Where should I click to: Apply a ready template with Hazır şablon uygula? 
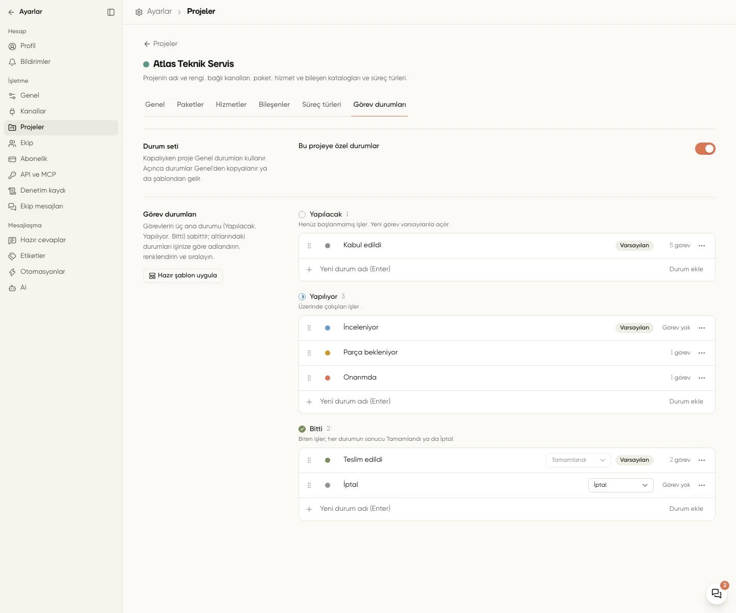click(x=183, y=276)
